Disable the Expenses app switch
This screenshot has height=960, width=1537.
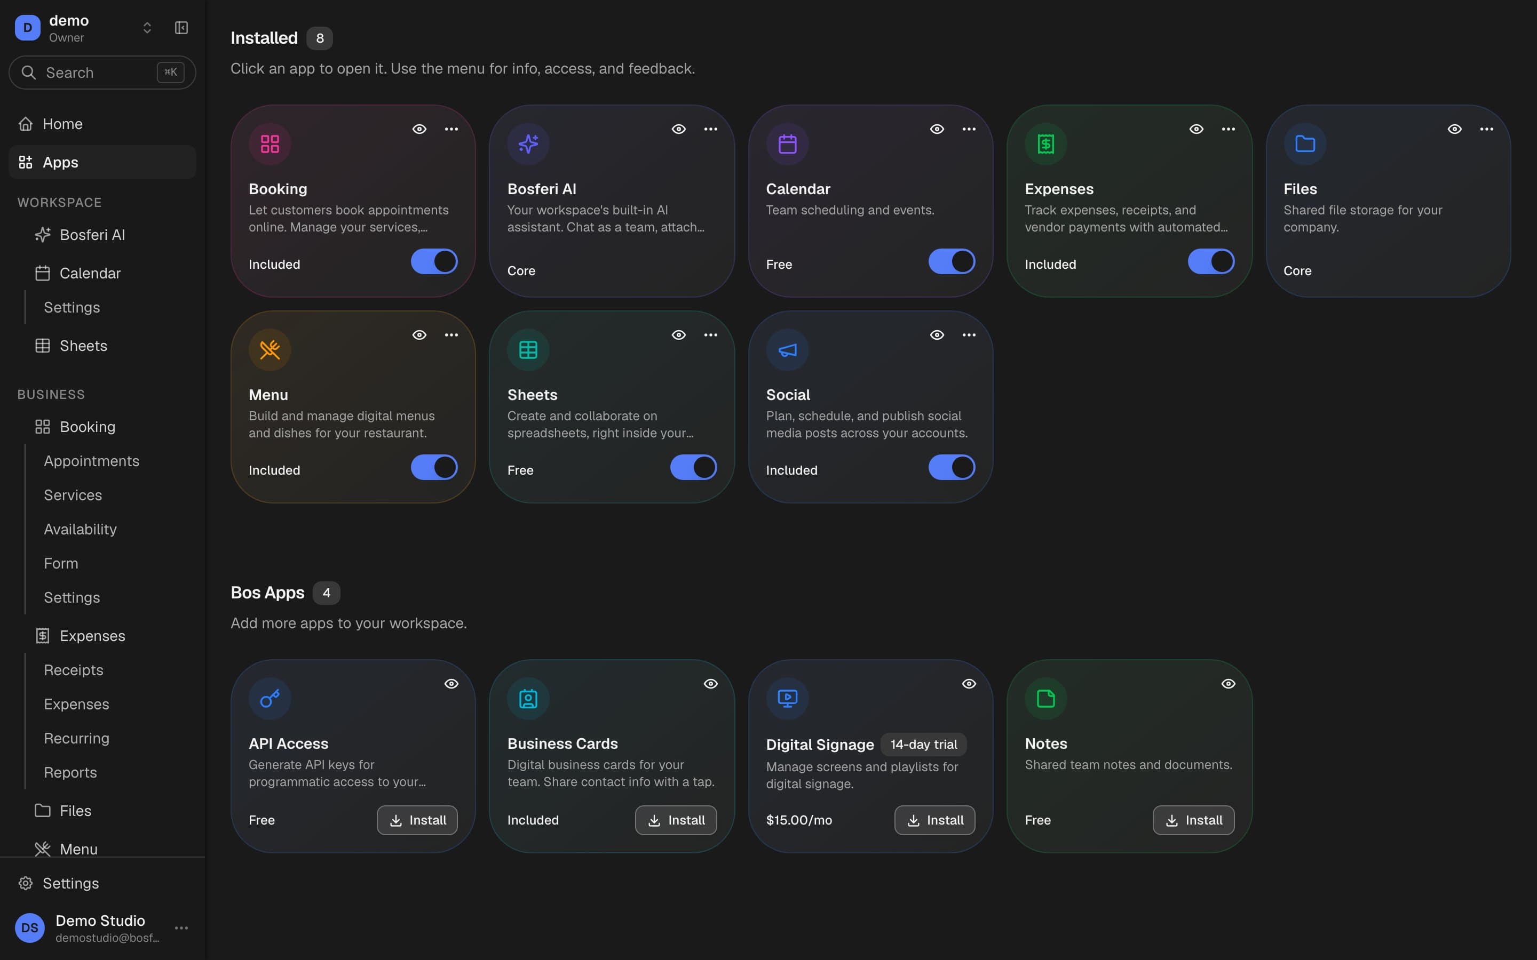click(x=1211, y=261)
